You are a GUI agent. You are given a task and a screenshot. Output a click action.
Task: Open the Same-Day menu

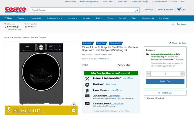(36, 18)
